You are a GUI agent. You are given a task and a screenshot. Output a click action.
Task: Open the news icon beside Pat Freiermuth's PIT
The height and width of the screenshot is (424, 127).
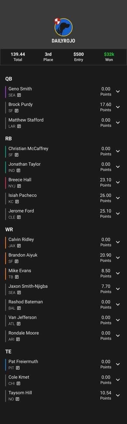pyautogui.click(x=18, y=368)
